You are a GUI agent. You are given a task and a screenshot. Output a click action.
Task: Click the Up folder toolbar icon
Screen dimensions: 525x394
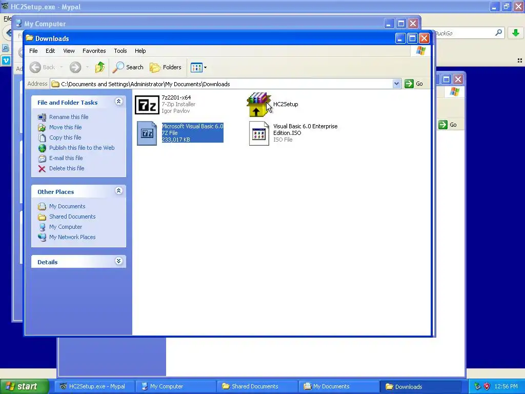[99, 67]
